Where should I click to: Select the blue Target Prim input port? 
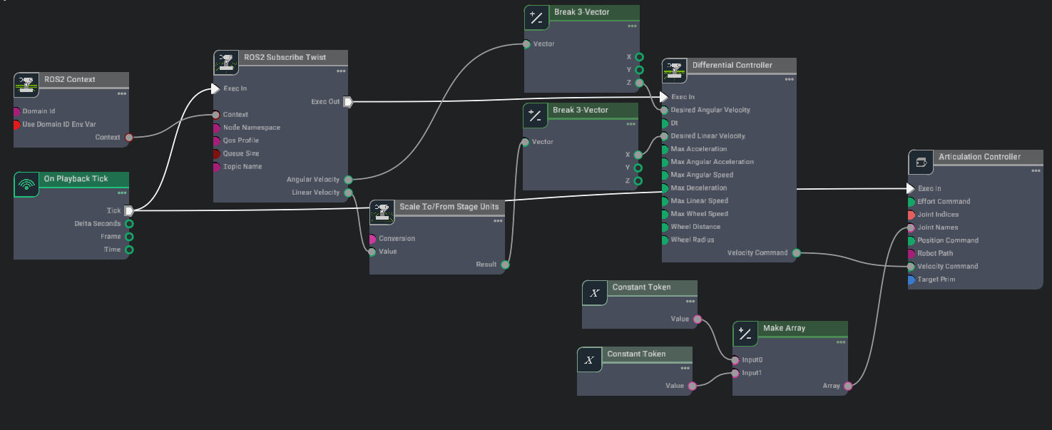911,280
